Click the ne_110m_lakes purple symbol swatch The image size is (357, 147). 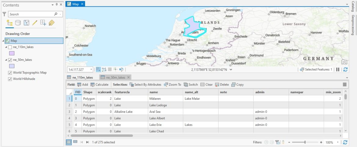[x=12, y=53]
